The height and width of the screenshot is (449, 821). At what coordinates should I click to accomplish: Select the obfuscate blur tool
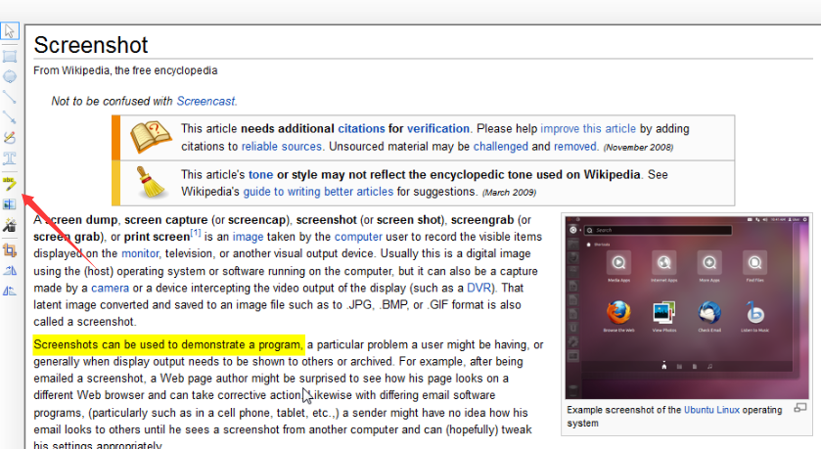click(x=10, y=204)
